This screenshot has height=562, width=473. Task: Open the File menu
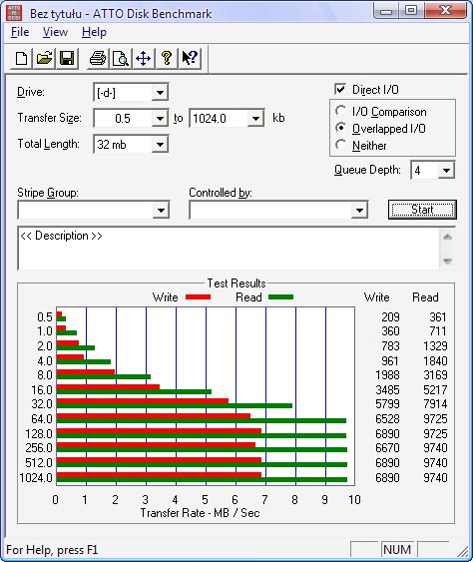(x=20, y=32)
